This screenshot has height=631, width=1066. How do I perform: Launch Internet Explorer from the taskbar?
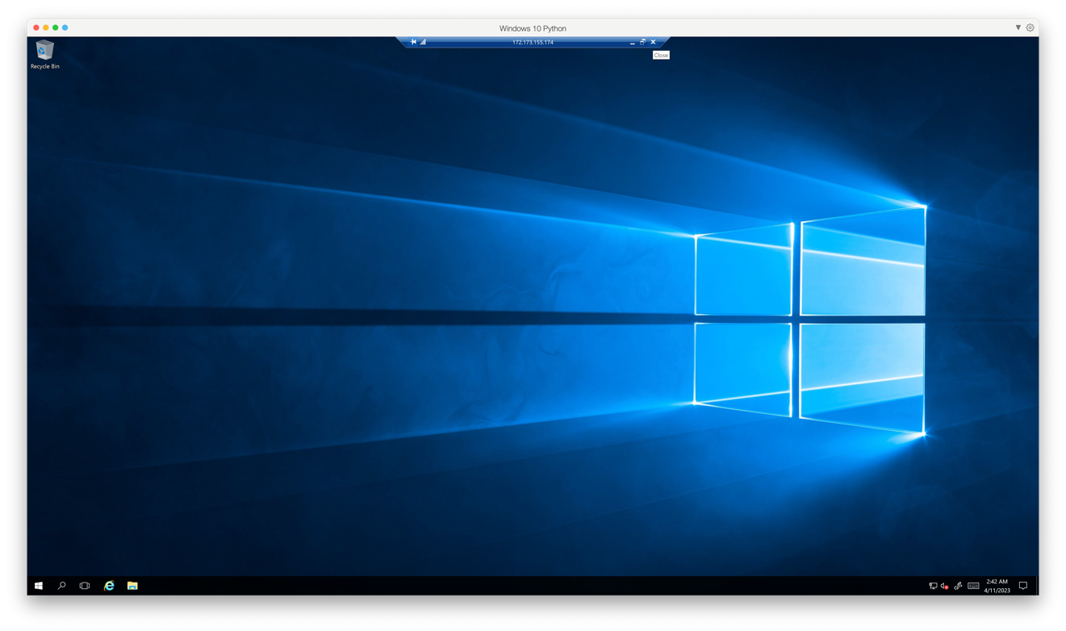(x=109, y=586)
